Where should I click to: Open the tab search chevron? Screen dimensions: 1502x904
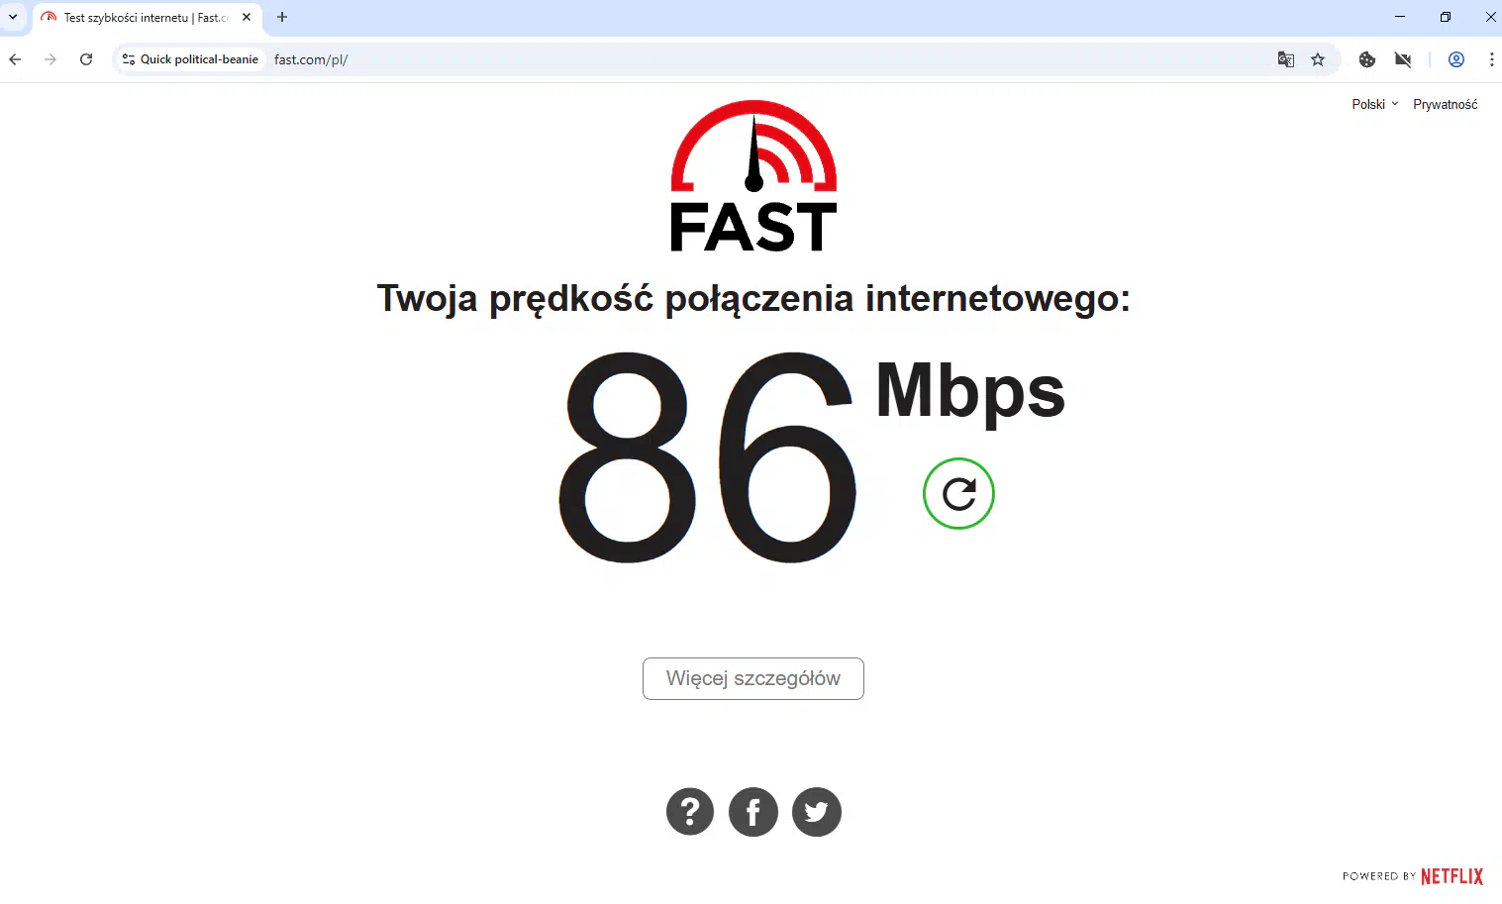[x=13, y=17]
